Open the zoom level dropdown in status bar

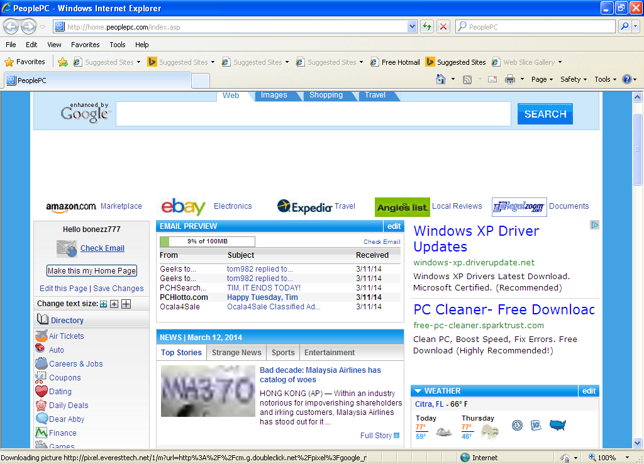coord(627,458)
